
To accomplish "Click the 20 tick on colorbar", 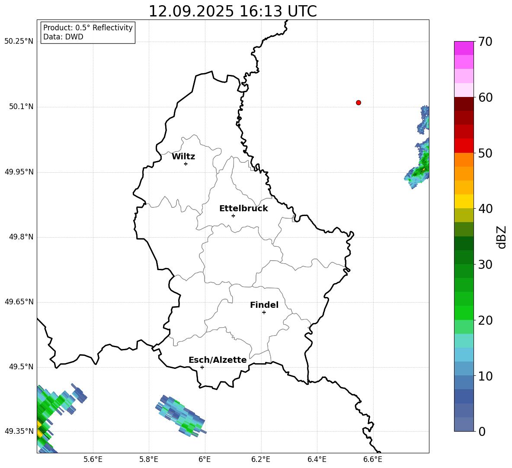I will (485, 320).
